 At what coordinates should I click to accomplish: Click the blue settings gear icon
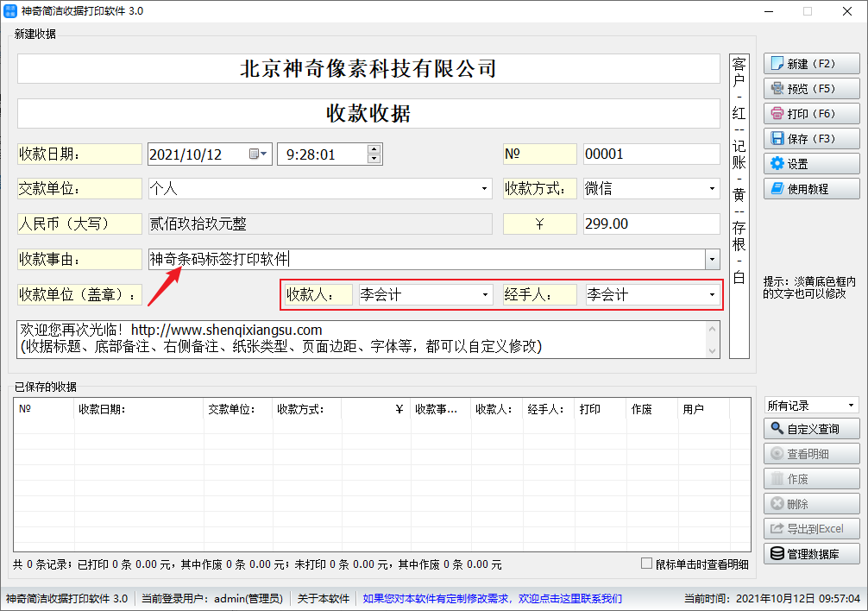click(777, 163)
